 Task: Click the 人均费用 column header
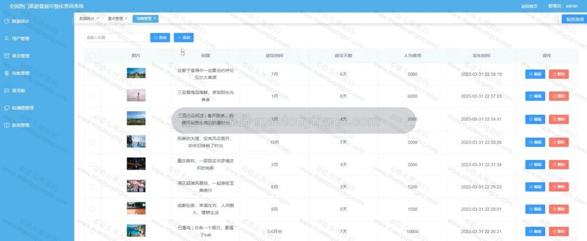[412, 56]
